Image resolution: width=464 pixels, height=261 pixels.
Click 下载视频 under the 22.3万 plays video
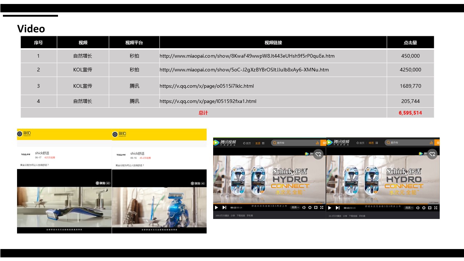[353, 216]
